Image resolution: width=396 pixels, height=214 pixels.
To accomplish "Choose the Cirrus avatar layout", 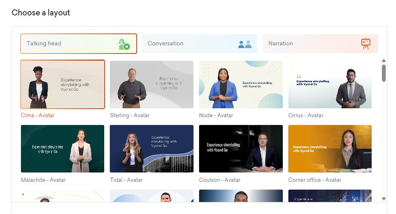I will pos(330,84).
